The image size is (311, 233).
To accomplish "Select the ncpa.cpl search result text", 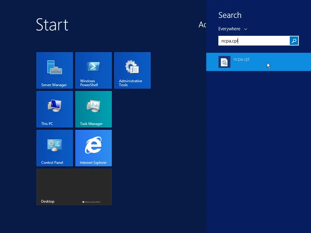I will [241, 59].
